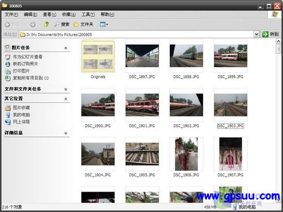This screenshot has height=212, width=283.
Task: Go up one folder level icon
Action: pyautogui.click(x=46, y=24)
